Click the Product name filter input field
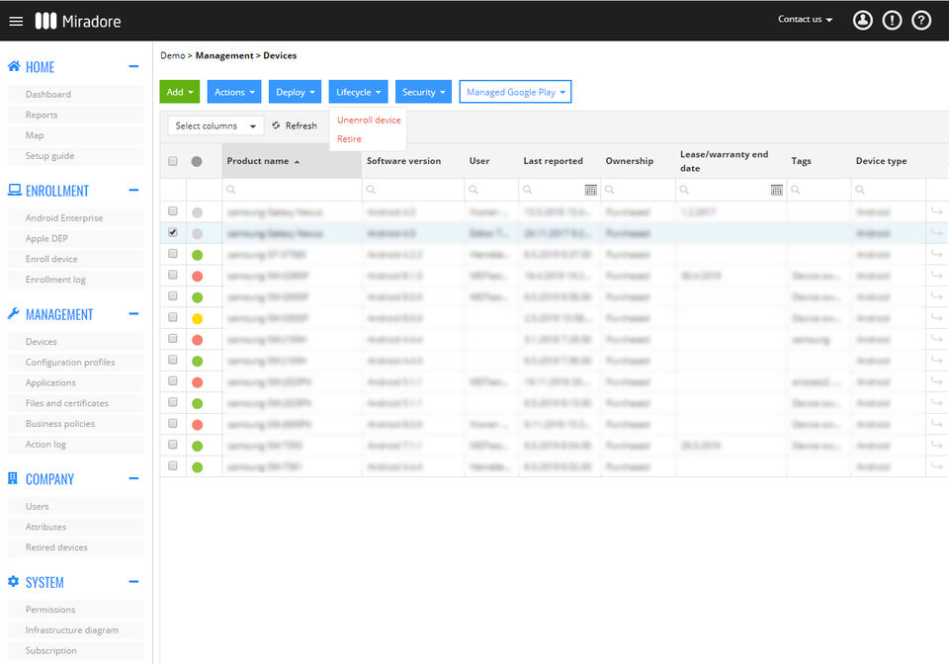The height and width of the screenshot is (664, 949). (x=292, y=190)
